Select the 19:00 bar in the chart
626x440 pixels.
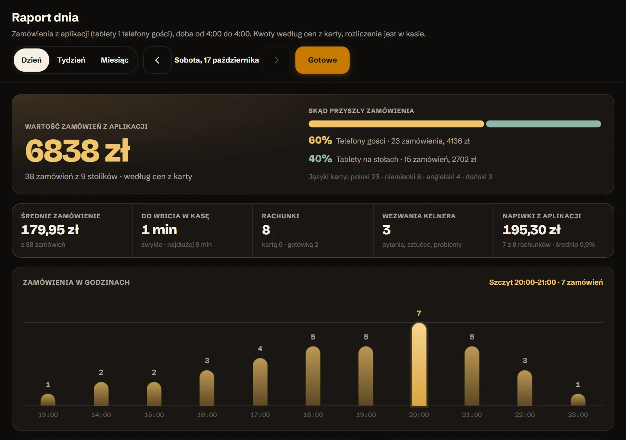point(366,376)
